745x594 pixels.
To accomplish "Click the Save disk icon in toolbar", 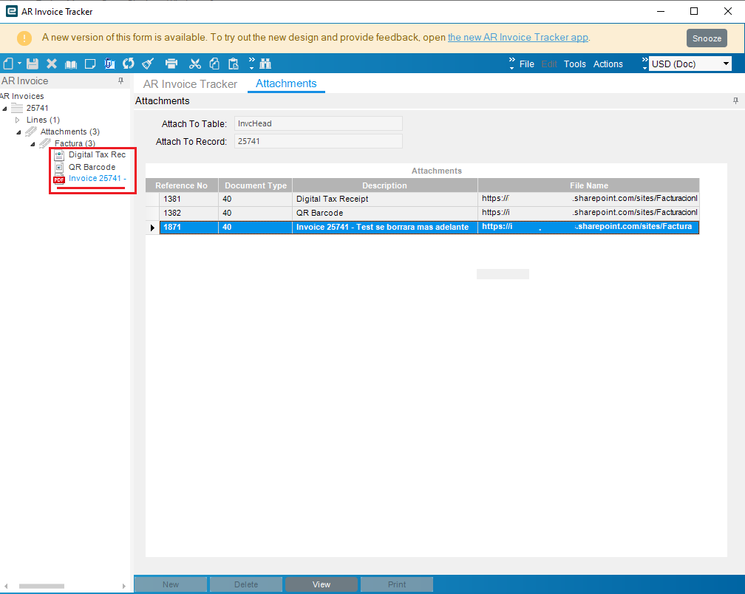I will pyautogui.click(x=33, y=64).
